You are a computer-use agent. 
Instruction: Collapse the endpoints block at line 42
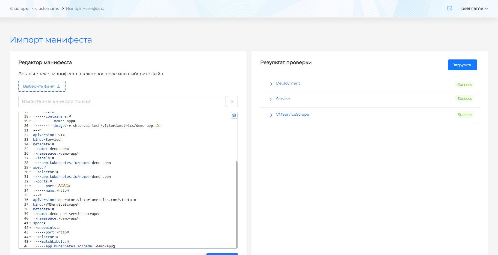coord(30,228)
